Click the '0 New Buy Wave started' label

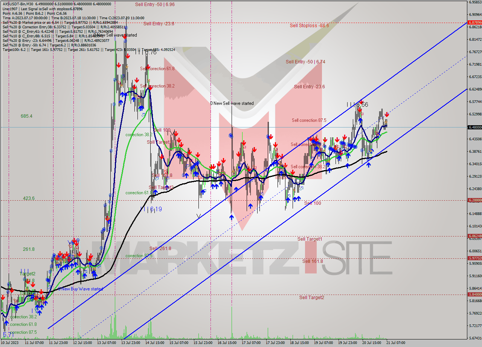[x=80, y=289]
